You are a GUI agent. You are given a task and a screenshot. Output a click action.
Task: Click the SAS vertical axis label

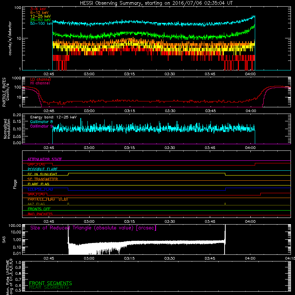[4, 239]
